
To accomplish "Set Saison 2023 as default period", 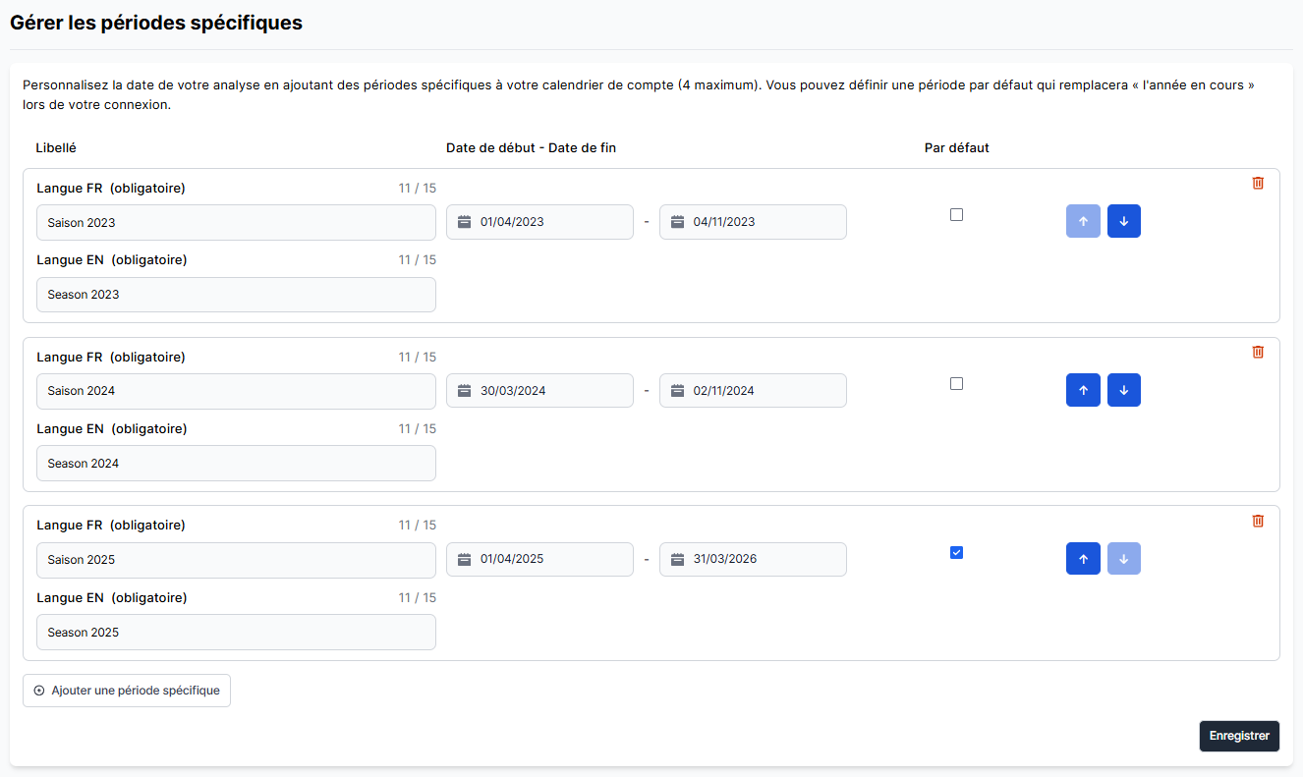I will pyautogui.click(x=956, y=215).
